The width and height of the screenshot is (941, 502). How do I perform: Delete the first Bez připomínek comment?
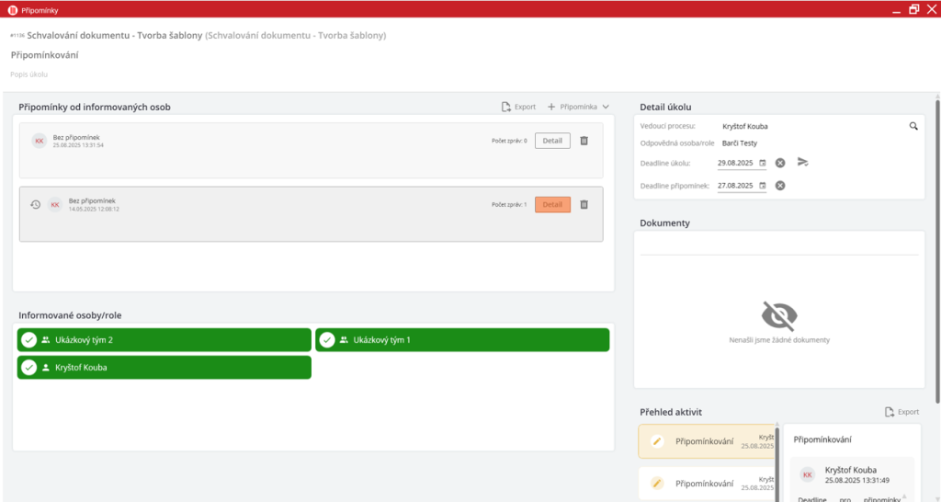pyautogui.click(x=584, y=141)
